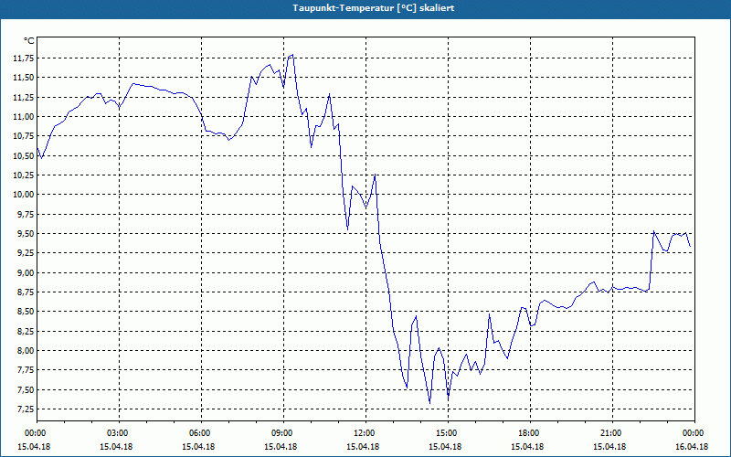Click the 11,25 y-axis label
Viewport: 731px width, 457px height.
(24, 97)
